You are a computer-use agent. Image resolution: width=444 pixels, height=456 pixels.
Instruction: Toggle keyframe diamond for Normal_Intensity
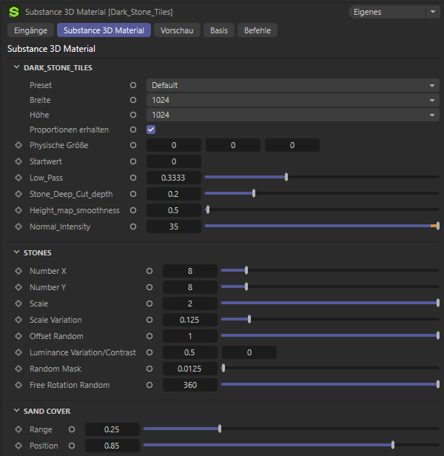[x=18, y=227]
